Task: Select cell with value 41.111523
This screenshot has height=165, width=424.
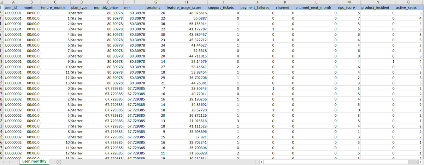Action: (186, 127)
